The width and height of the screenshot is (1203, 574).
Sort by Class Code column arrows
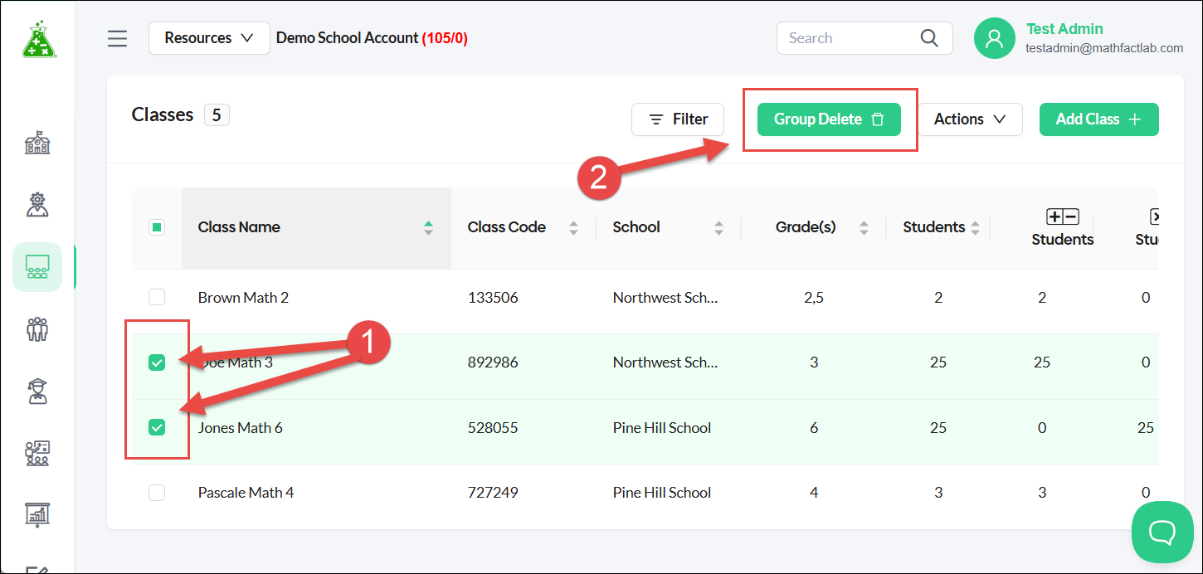573,227
